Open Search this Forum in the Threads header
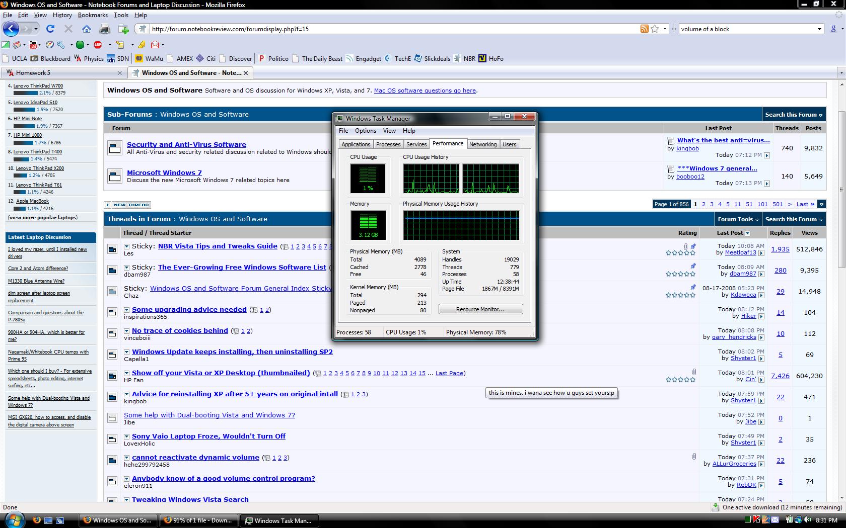This screenshot has width=846, height=528. [794, 219]
